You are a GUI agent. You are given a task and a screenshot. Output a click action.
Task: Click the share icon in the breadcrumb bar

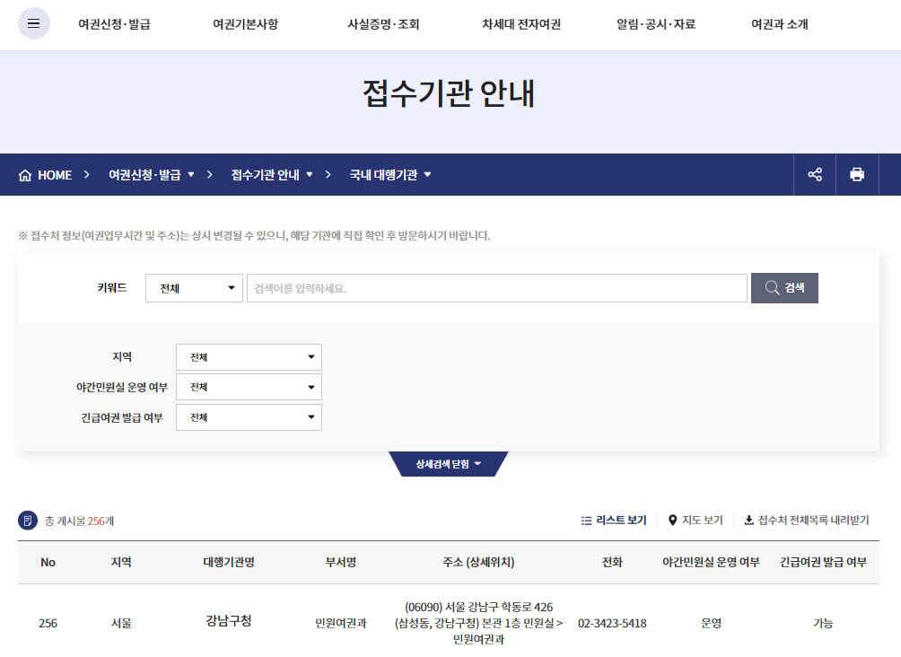click(x=814, y=174)
